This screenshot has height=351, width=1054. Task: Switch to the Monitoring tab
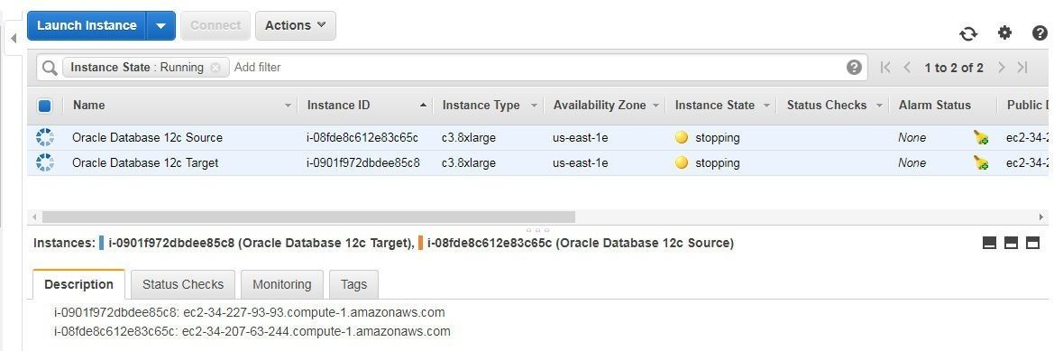(281, 284)
